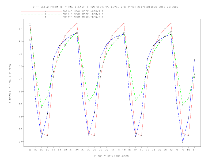Click x-axis tick label 30
The image size is (212, 163).
[89, 150]
